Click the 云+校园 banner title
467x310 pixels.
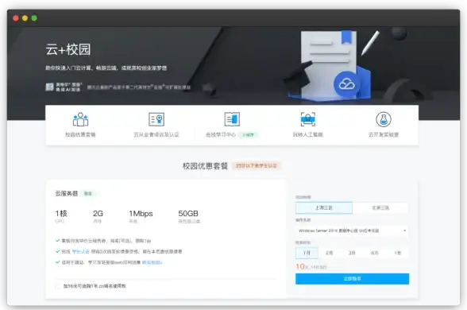[68, 49]
